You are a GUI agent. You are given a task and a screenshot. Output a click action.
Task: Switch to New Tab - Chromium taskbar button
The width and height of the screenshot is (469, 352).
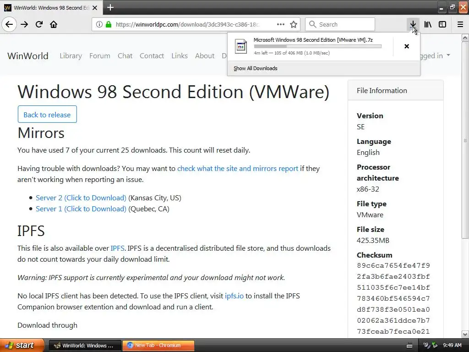click(x=158, y=346)
